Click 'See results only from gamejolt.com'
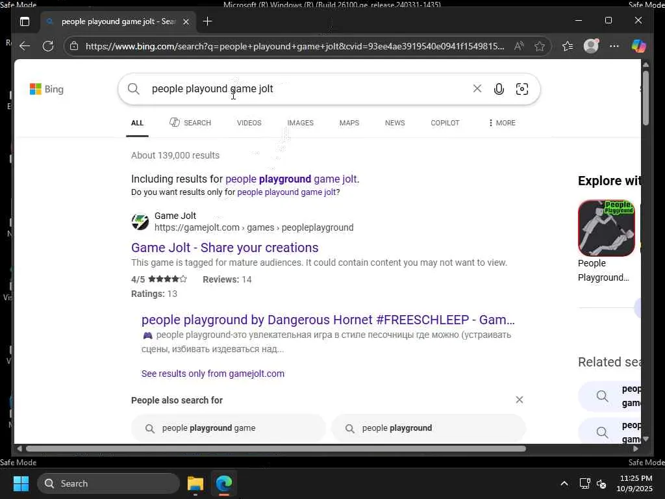This screenshot has width=665, height=499. point(213,374)
